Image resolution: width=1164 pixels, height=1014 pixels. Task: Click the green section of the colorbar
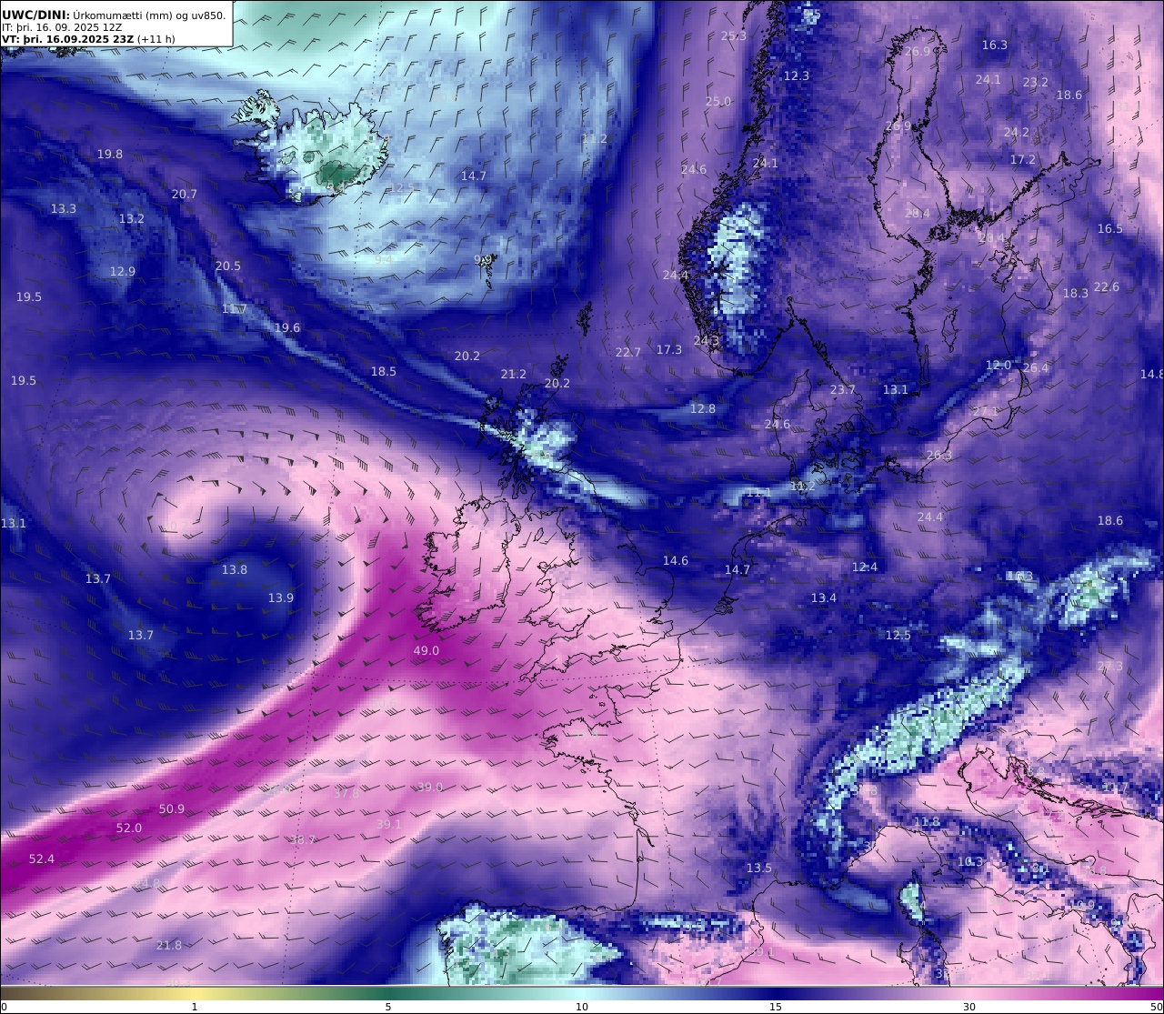tap(388, 993)
